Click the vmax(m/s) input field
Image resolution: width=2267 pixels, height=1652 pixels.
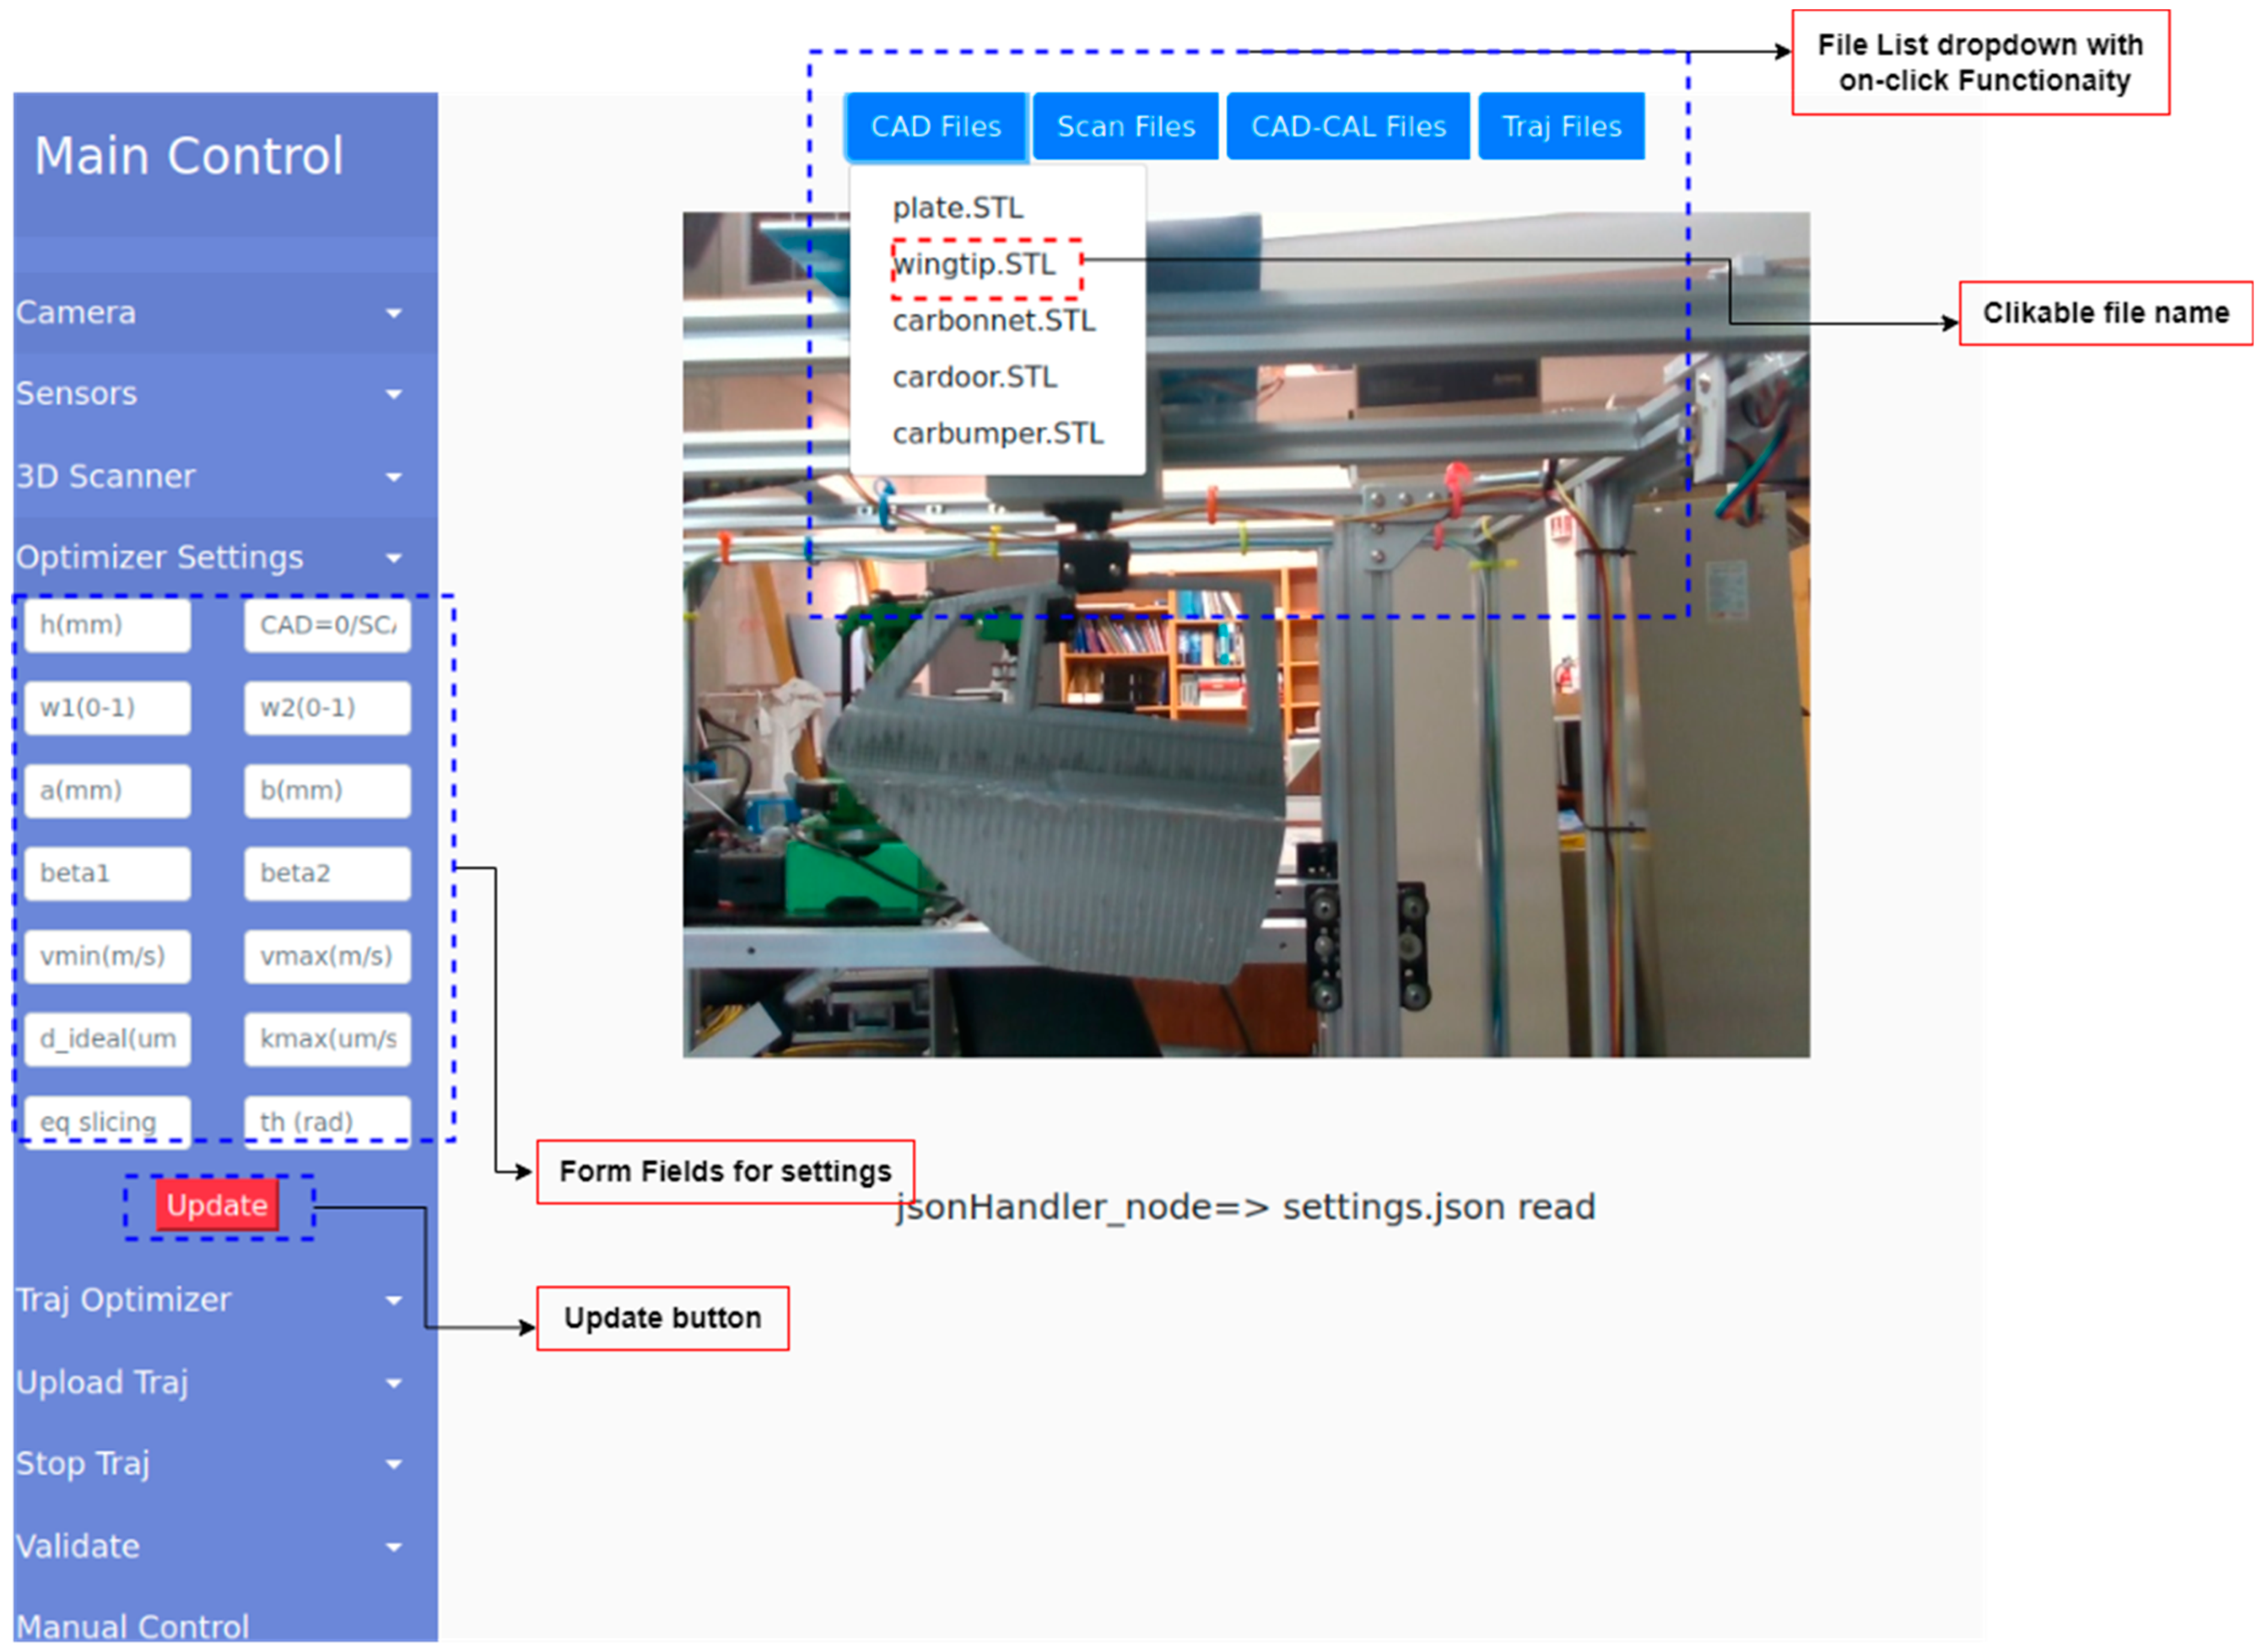tap(327, 958)
